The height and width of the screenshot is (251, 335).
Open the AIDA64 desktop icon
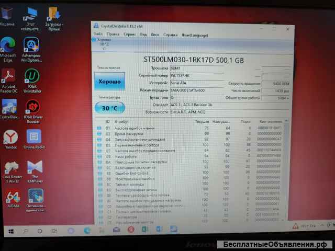[13, 199]
